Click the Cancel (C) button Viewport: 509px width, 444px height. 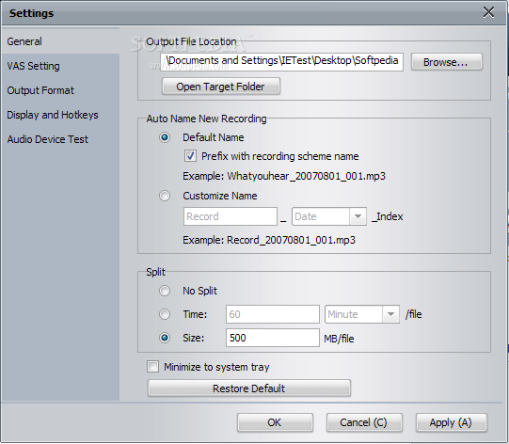pyautogui.click(x=364, y=422)
